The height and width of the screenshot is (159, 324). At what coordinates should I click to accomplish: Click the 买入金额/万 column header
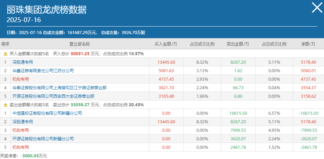coord(166,44)
